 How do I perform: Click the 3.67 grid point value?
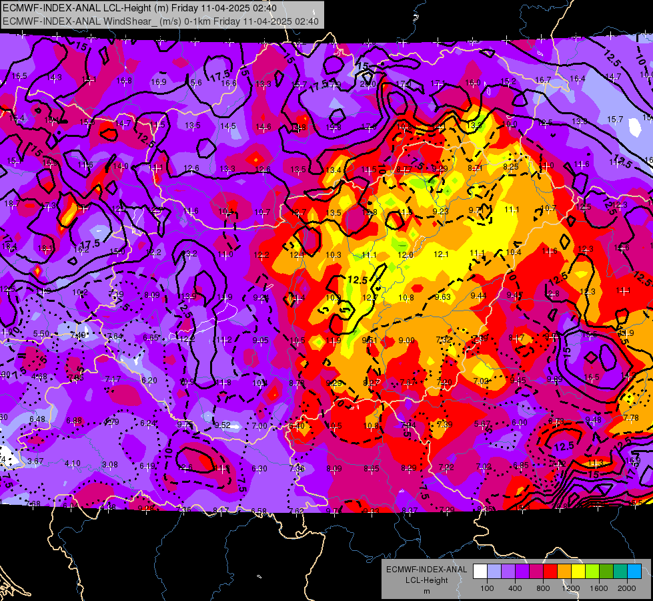(35, 461)
